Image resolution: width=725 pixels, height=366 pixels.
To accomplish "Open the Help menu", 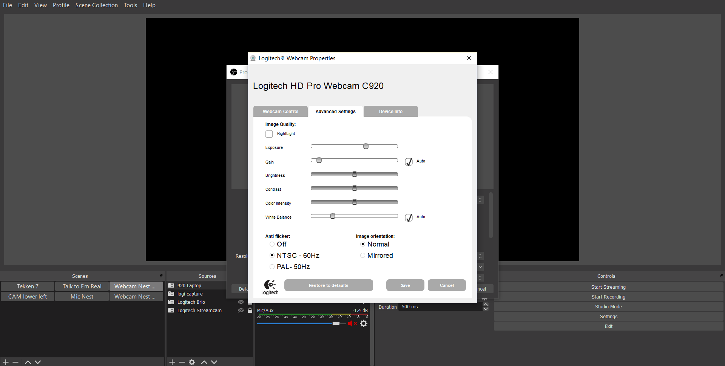I will (149, 5).
